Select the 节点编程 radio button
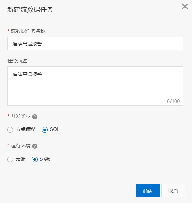This screenshot has width=192, height=203. (10, 130)
